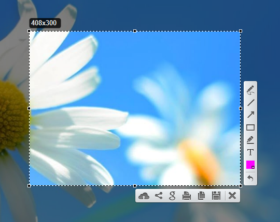
Task: Click the right-middle edge selection handle
Action: coord(241,108)
